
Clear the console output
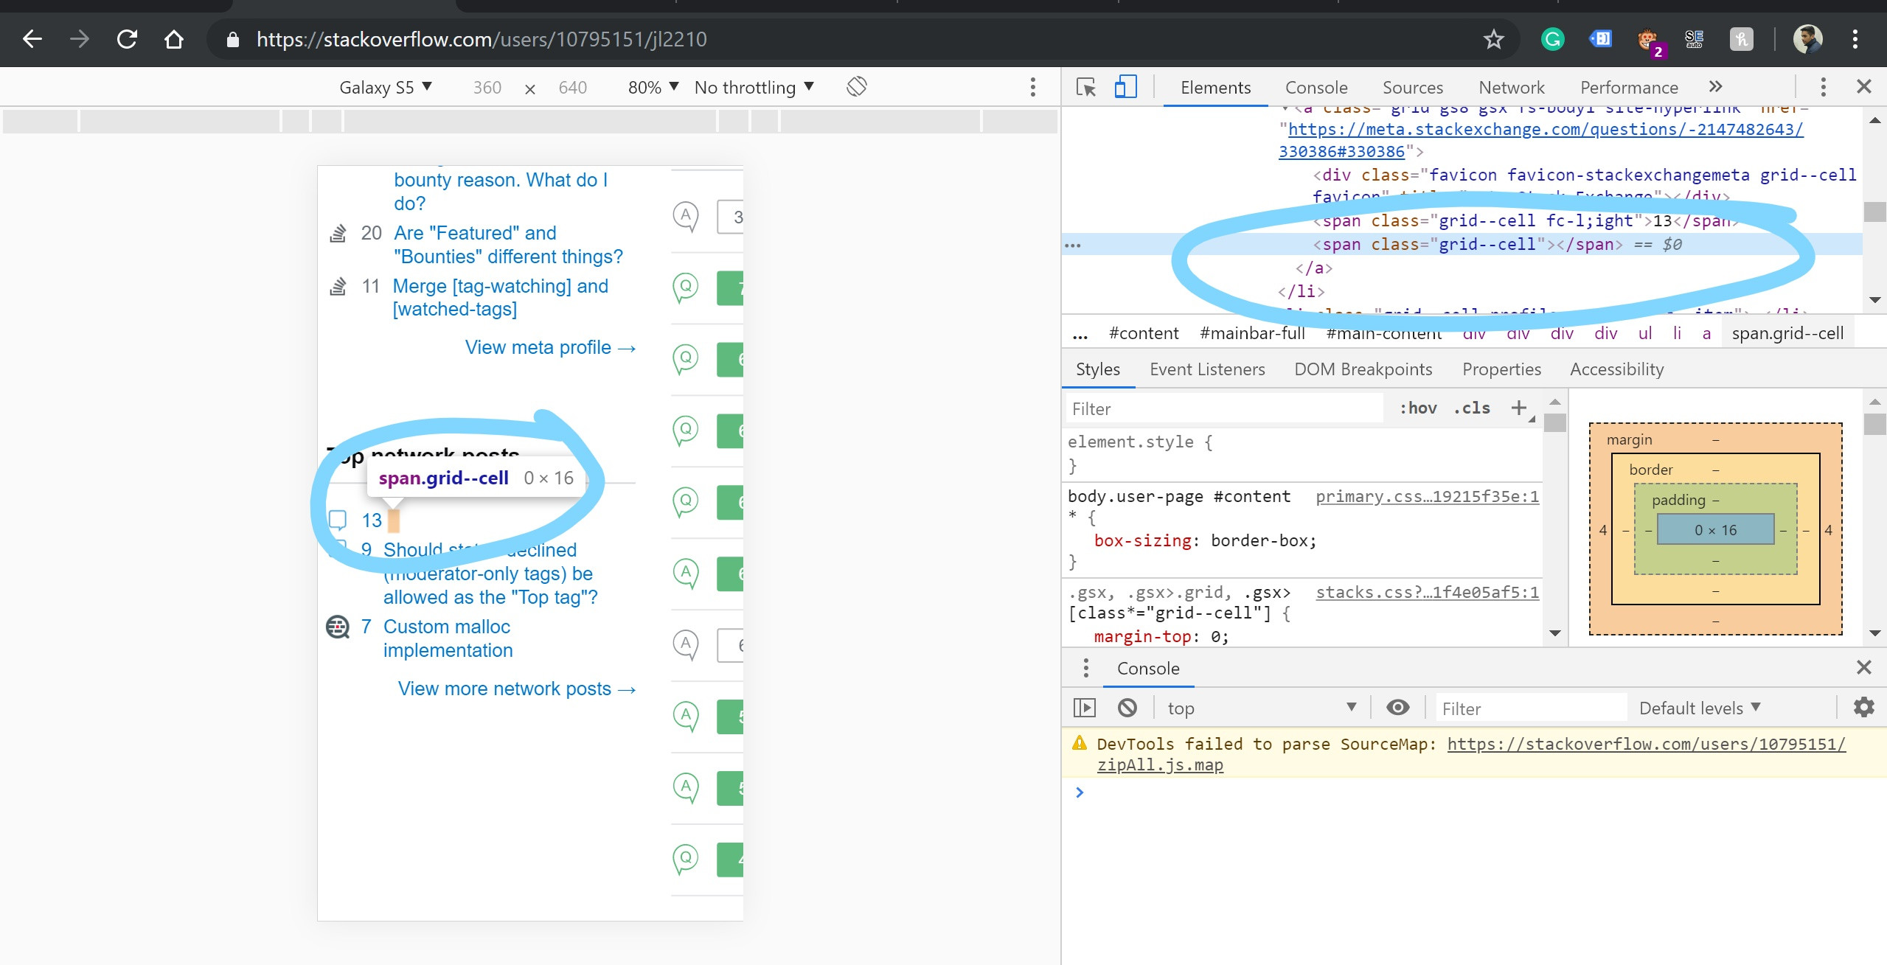point(1127,708)
